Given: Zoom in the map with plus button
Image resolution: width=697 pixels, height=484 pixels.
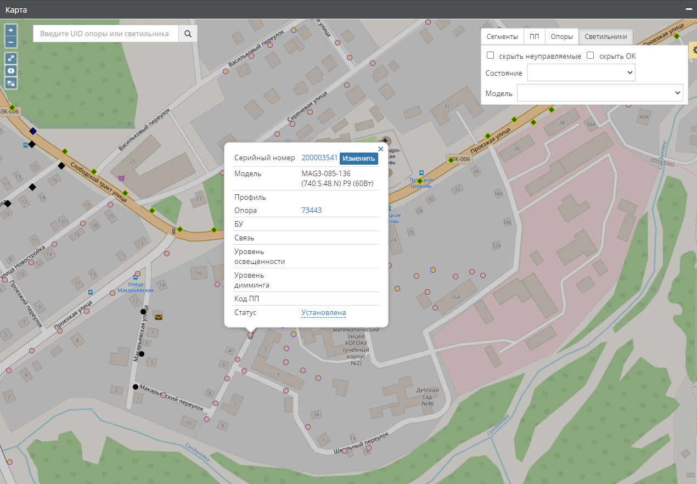Looking at the screenshot, I should [11, 30].
